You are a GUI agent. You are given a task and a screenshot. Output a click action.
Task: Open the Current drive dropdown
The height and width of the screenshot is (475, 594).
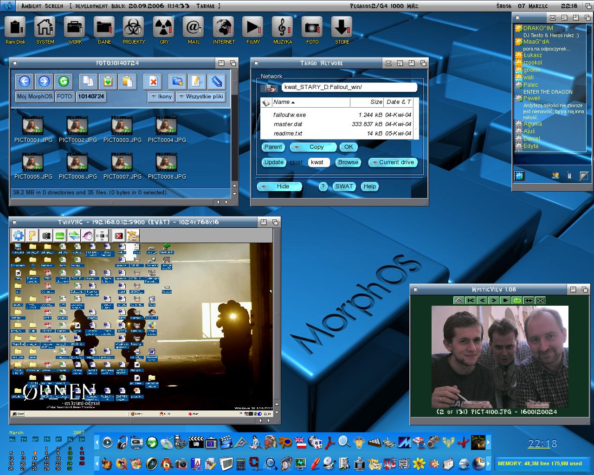click(393, 162)
